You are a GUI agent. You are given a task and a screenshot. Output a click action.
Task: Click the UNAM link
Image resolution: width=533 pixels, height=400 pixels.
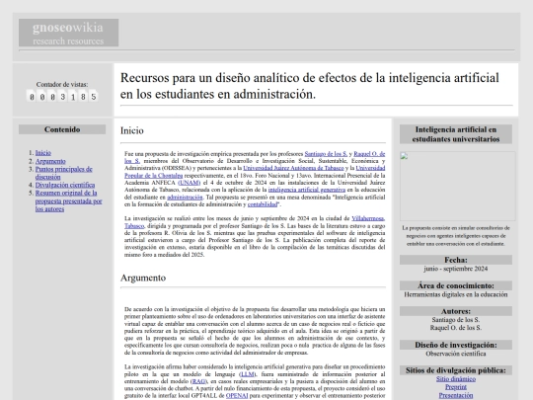[190, 183]
